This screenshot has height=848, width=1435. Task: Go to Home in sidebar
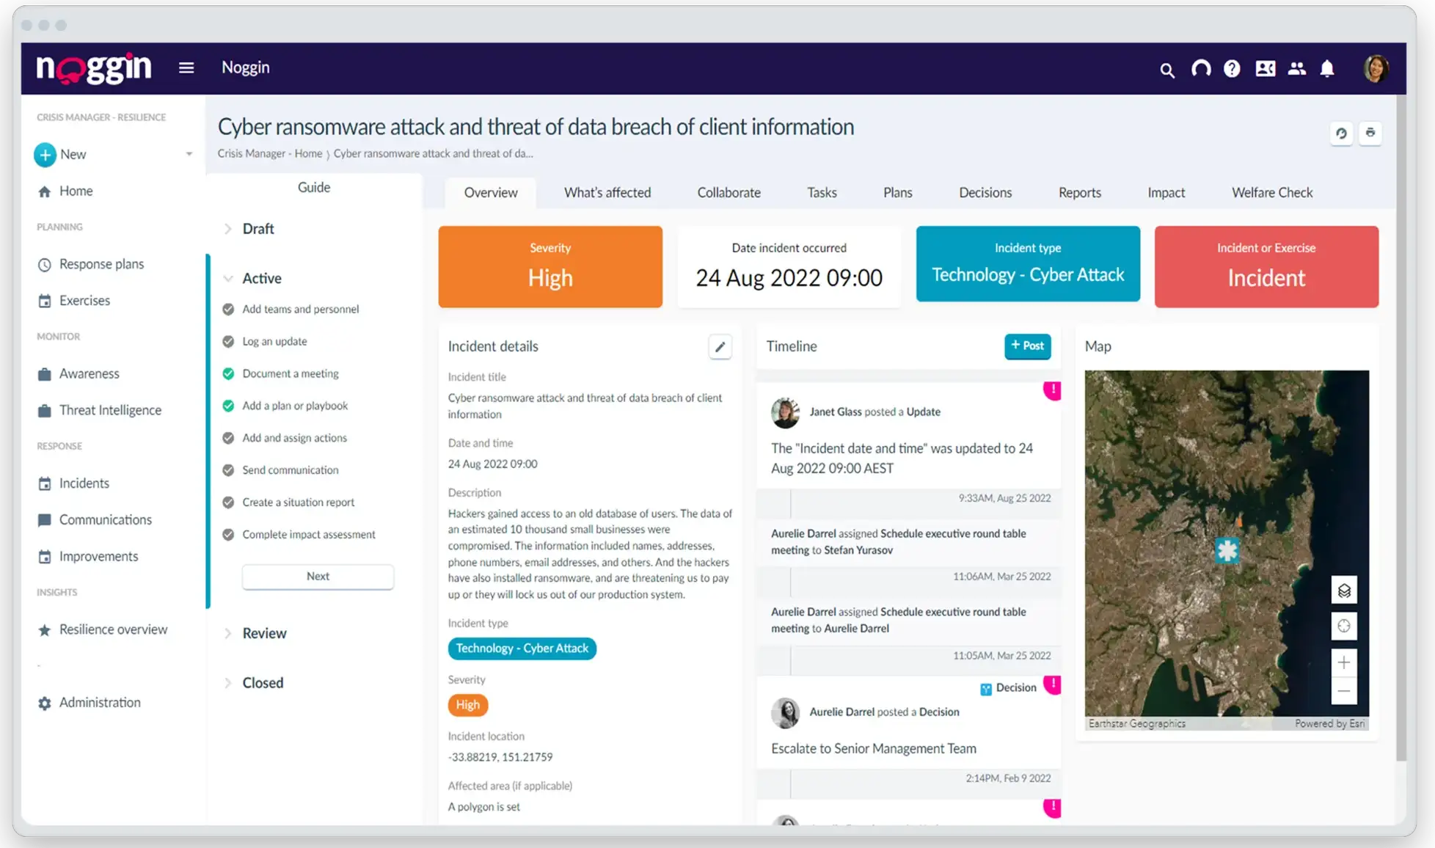coord(76,191)
